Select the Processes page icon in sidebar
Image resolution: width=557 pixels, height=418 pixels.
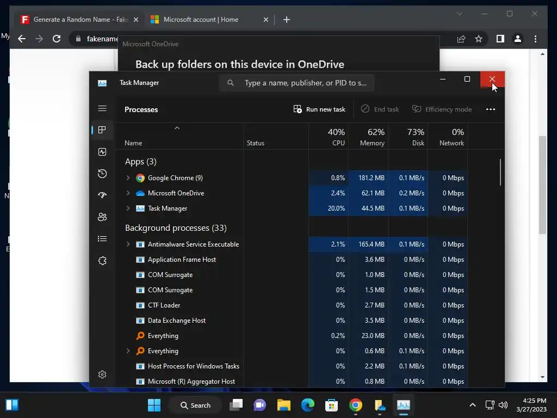click(102, 130)
